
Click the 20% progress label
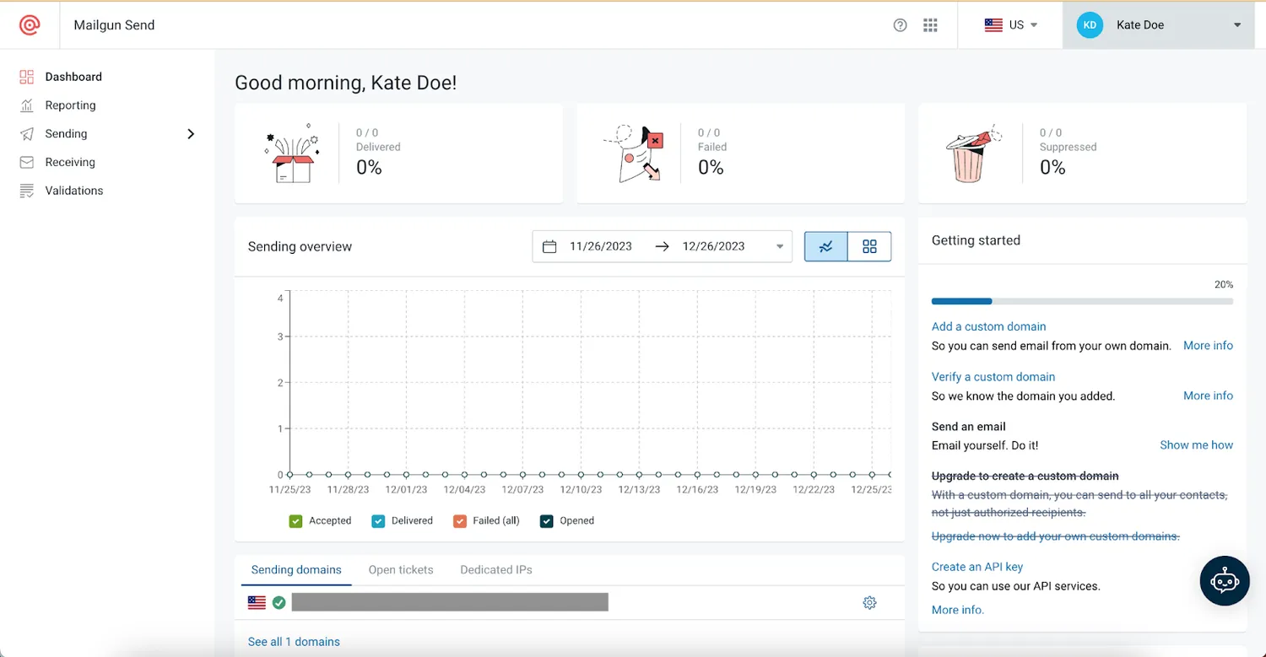pos(1224,285)
